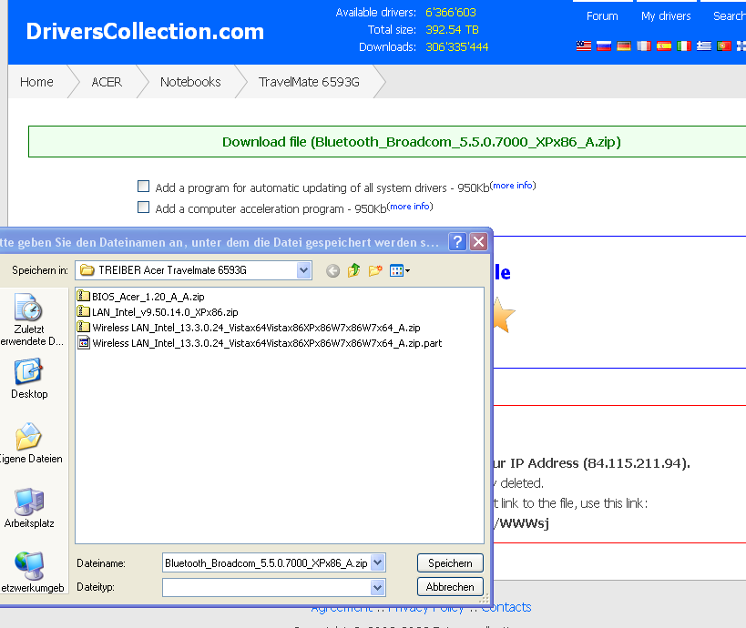Click the Speichern button
This screenshot has width=746, height=628.
pos(450,562)
